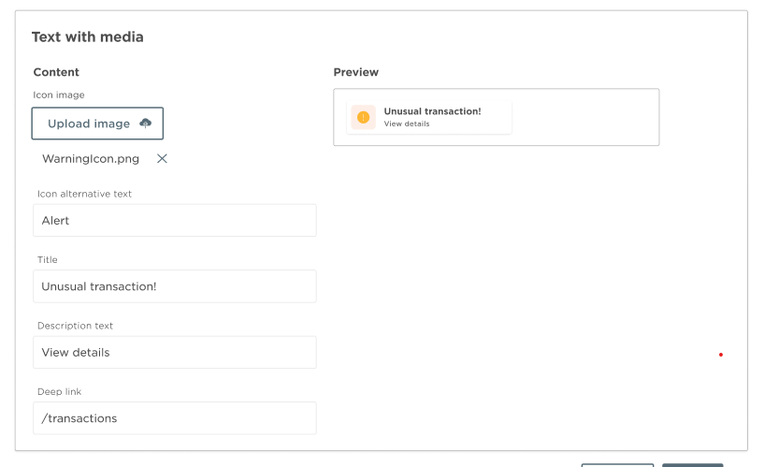Image resolution: width=764 pixels, height=467 pixels.
Task: Click the 'Icon alternative text' label
Action: coord(84,194)
